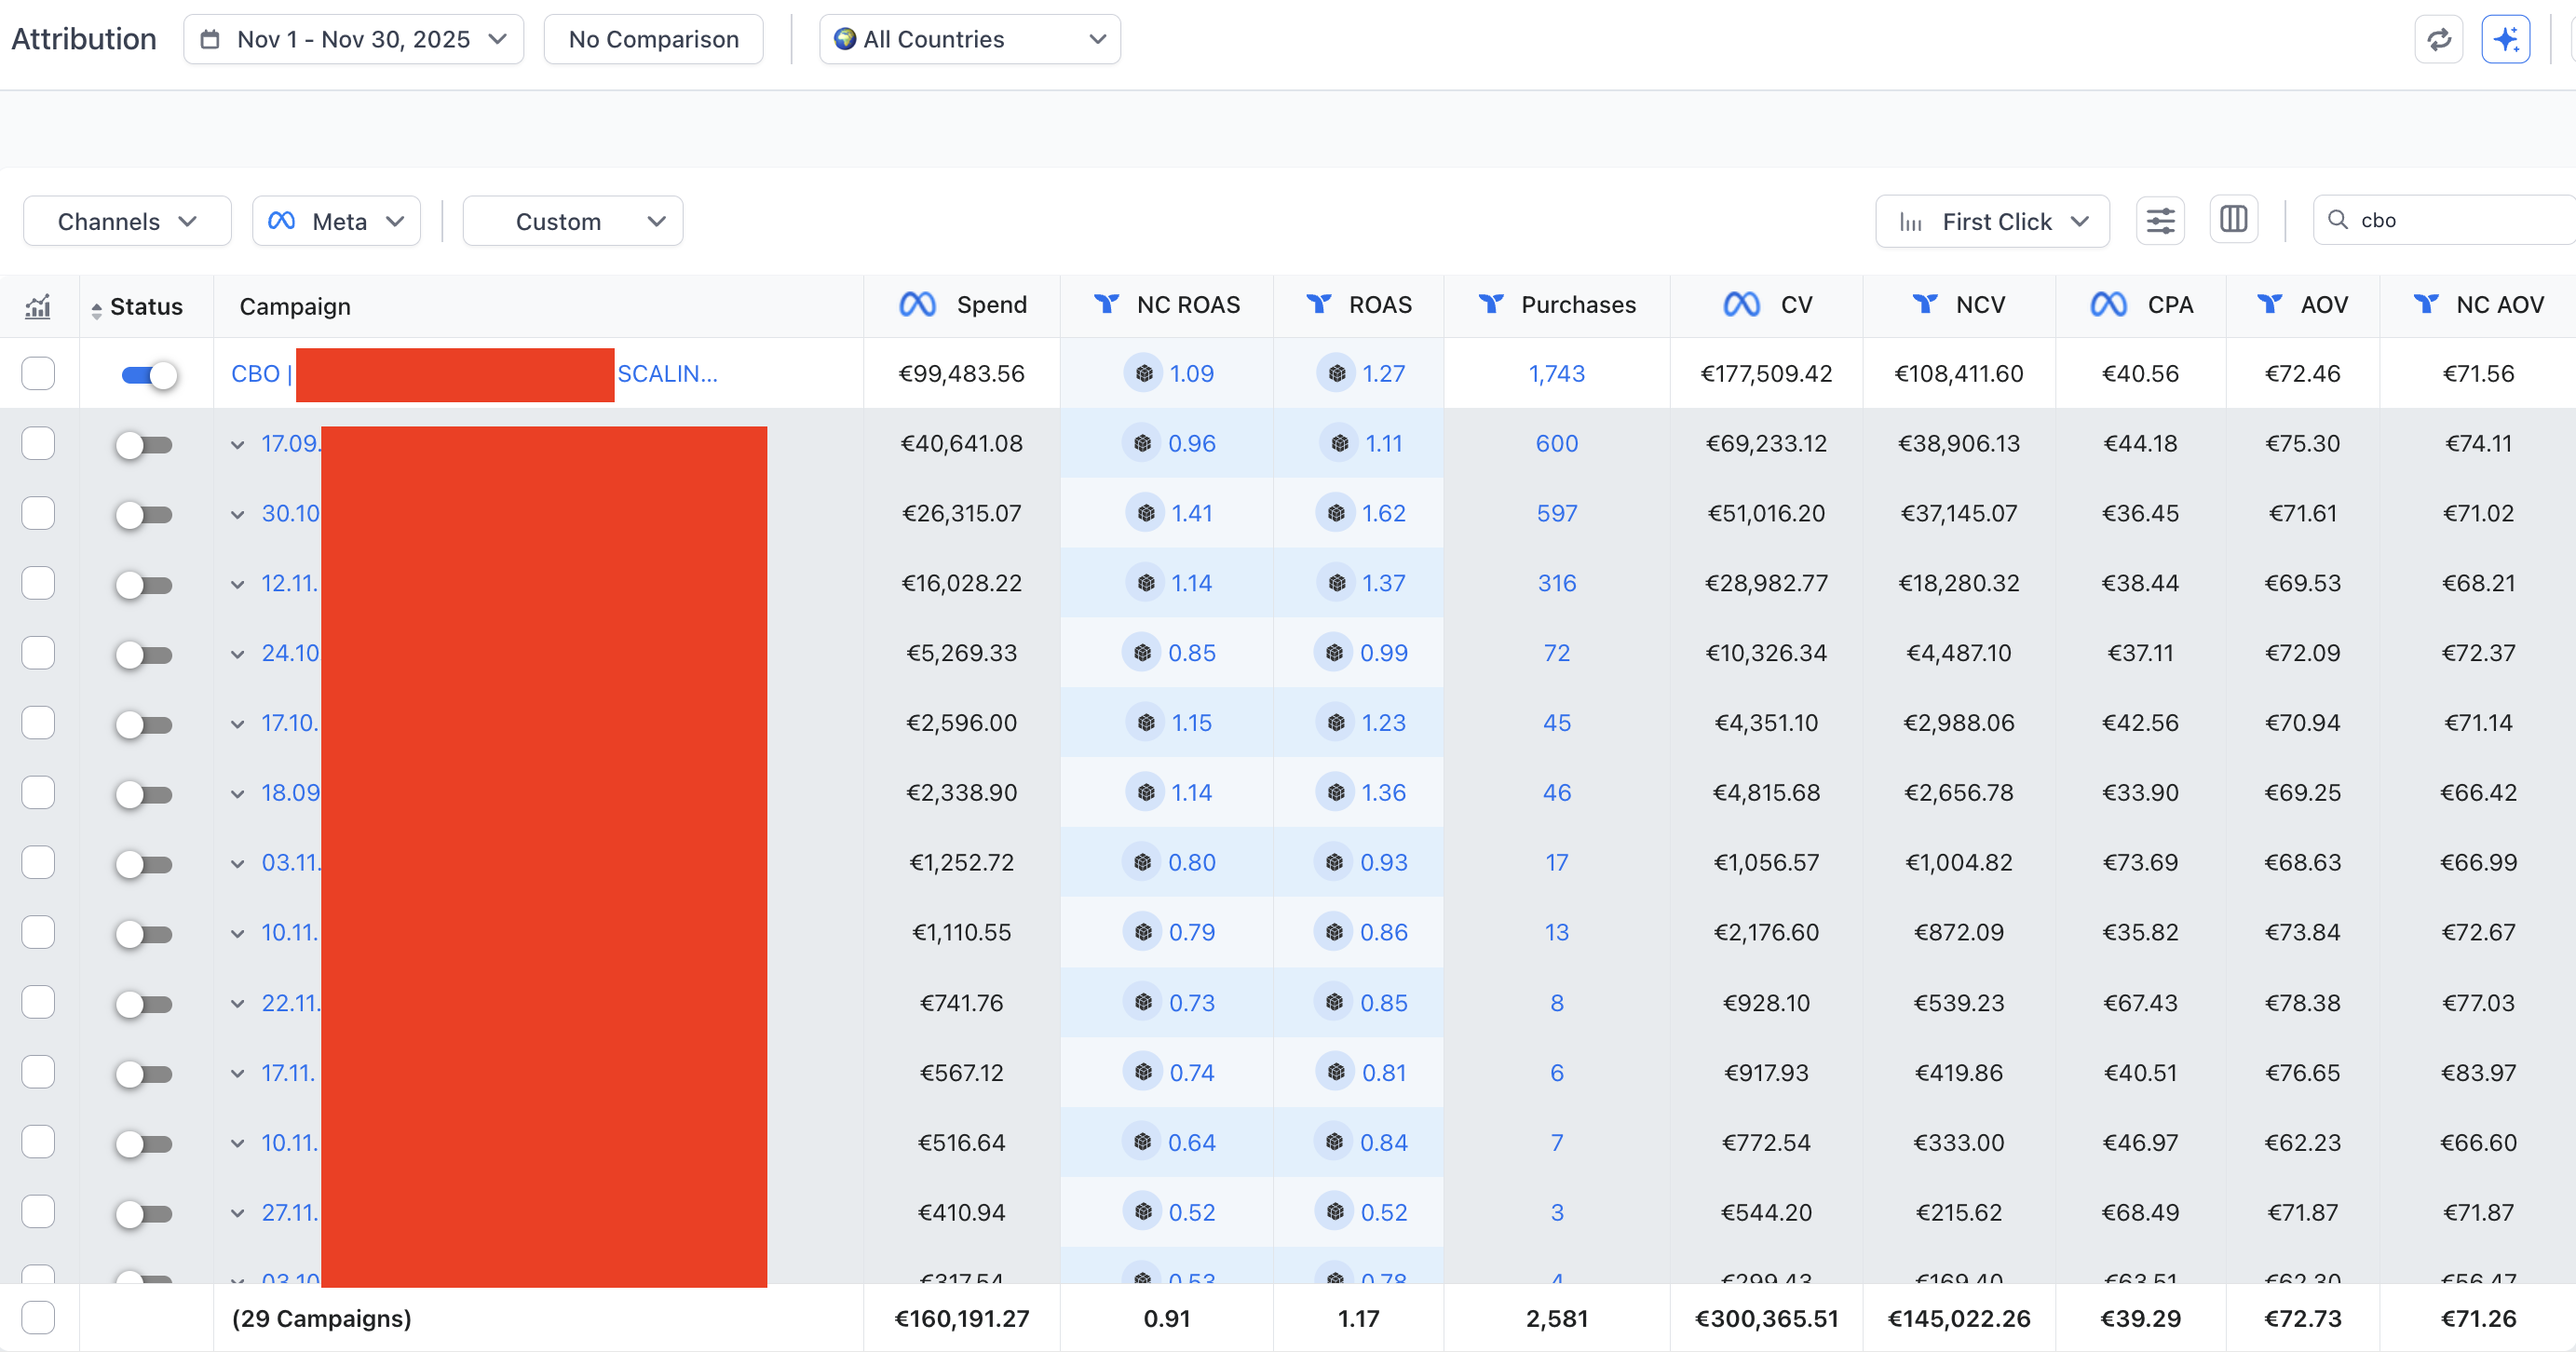Expand the 12.11 campaign row chevron
2576x1352 pixels.
[238, 584]
